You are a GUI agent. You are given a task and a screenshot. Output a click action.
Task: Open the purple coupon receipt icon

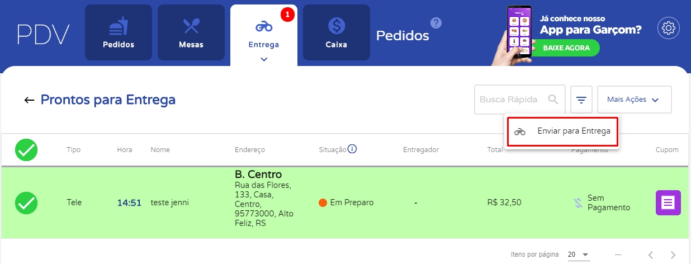[x=668, y=202]
